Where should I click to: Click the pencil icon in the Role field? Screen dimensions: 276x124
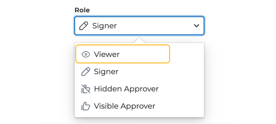coord(84,26)
